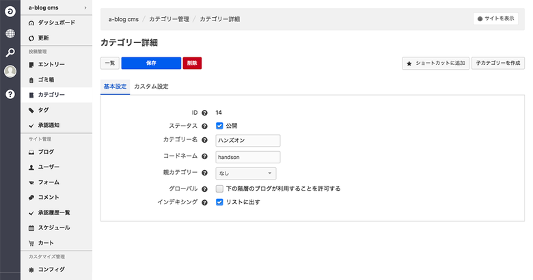The image size is (533, 280).
Task: Click the コードネーム input with handson
Action: pyautogui.click(x=248, y=157)
